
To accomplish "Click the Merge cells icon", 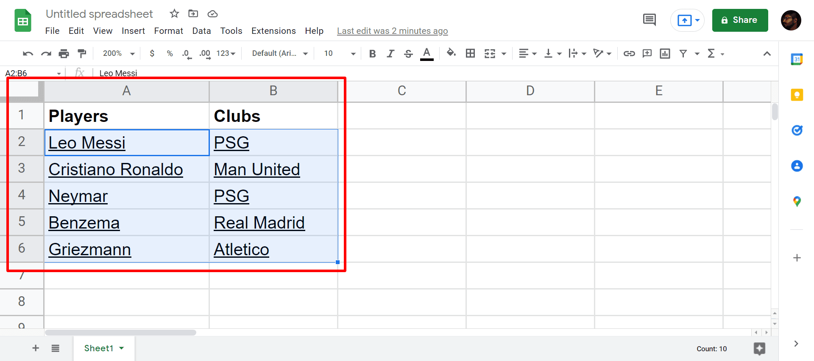I will [x=490, y=53].
